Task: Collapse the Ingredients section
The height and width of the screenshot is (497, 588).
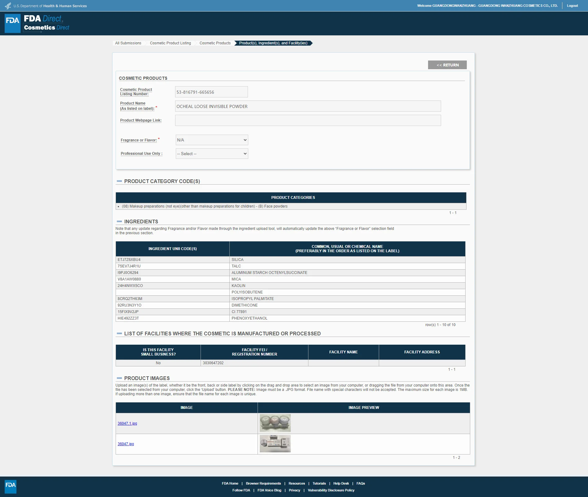Action: (x=119, y=222)
